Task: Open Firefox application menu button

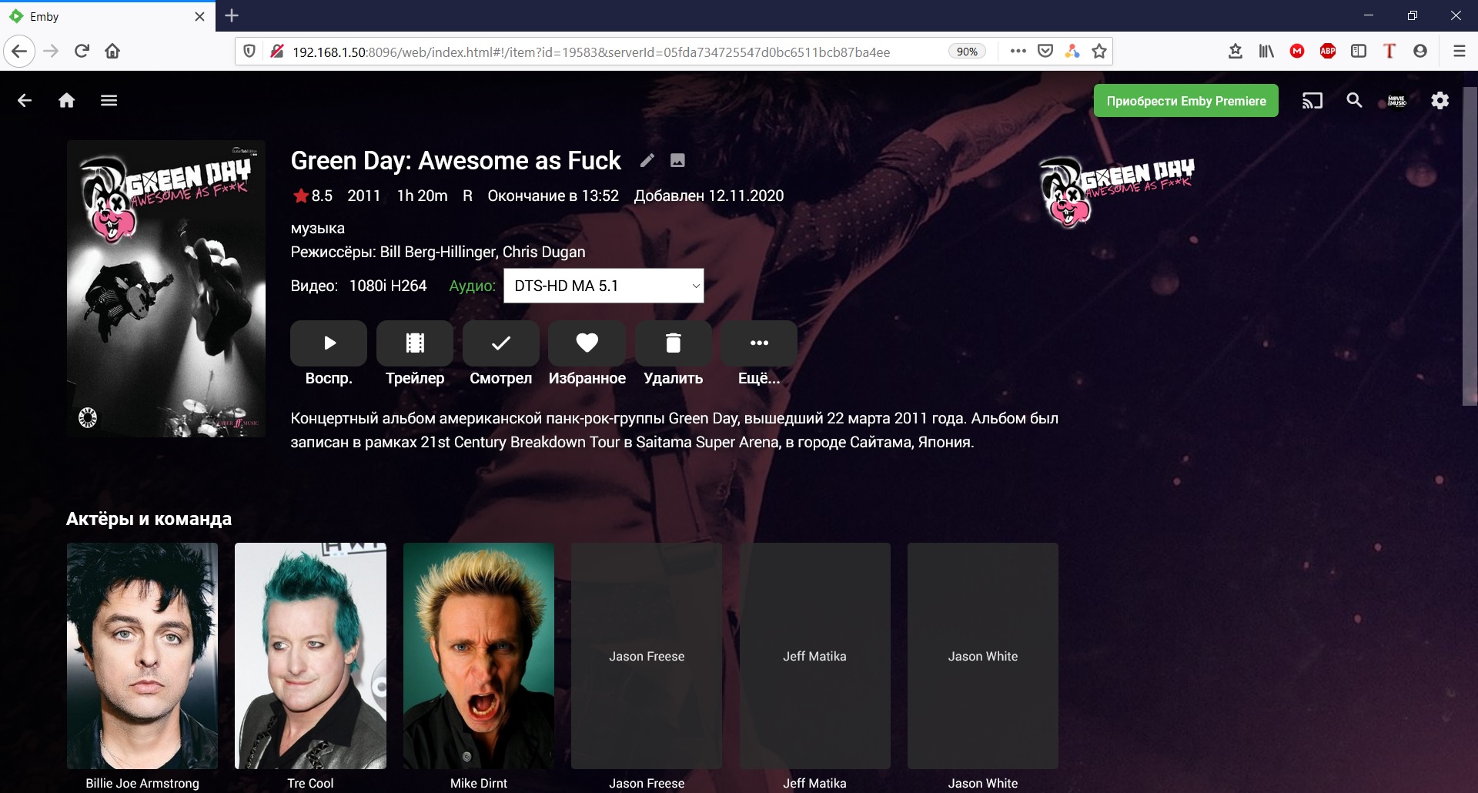Action: [1459, 52]
